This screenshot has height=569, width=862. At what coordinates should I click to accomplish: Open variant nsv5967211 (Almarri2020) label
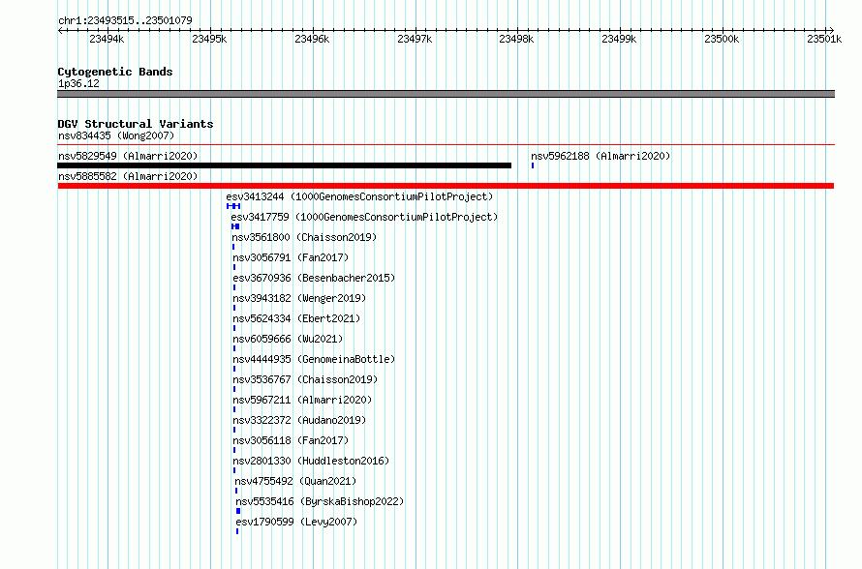pyautogui.click(x=302, y=400)
